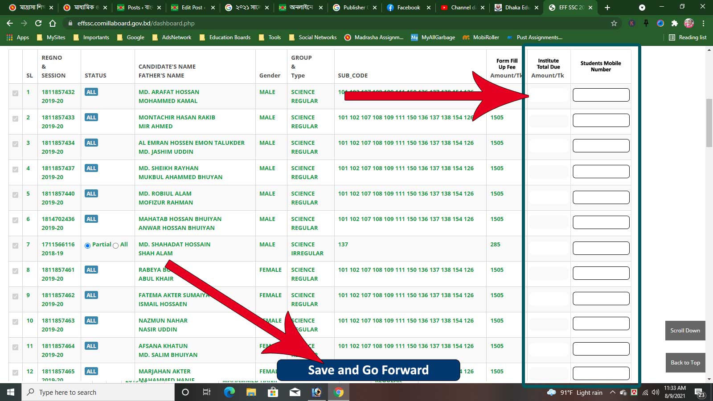The width and height of the screenshot is (713, 401).
Task: Open the MyAllGarbage bookmark
Action: (433, 37)
